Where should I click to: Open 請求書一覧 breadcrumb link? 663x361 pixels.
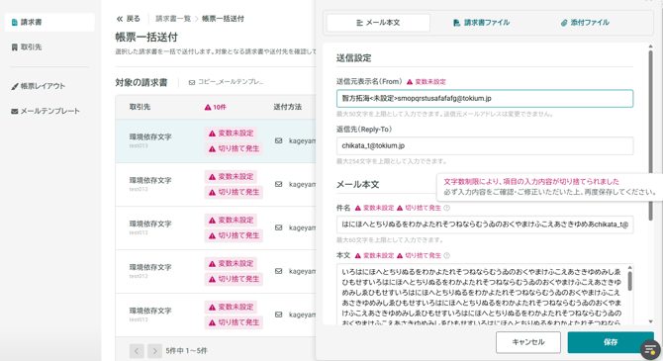(x=173, y=19)
